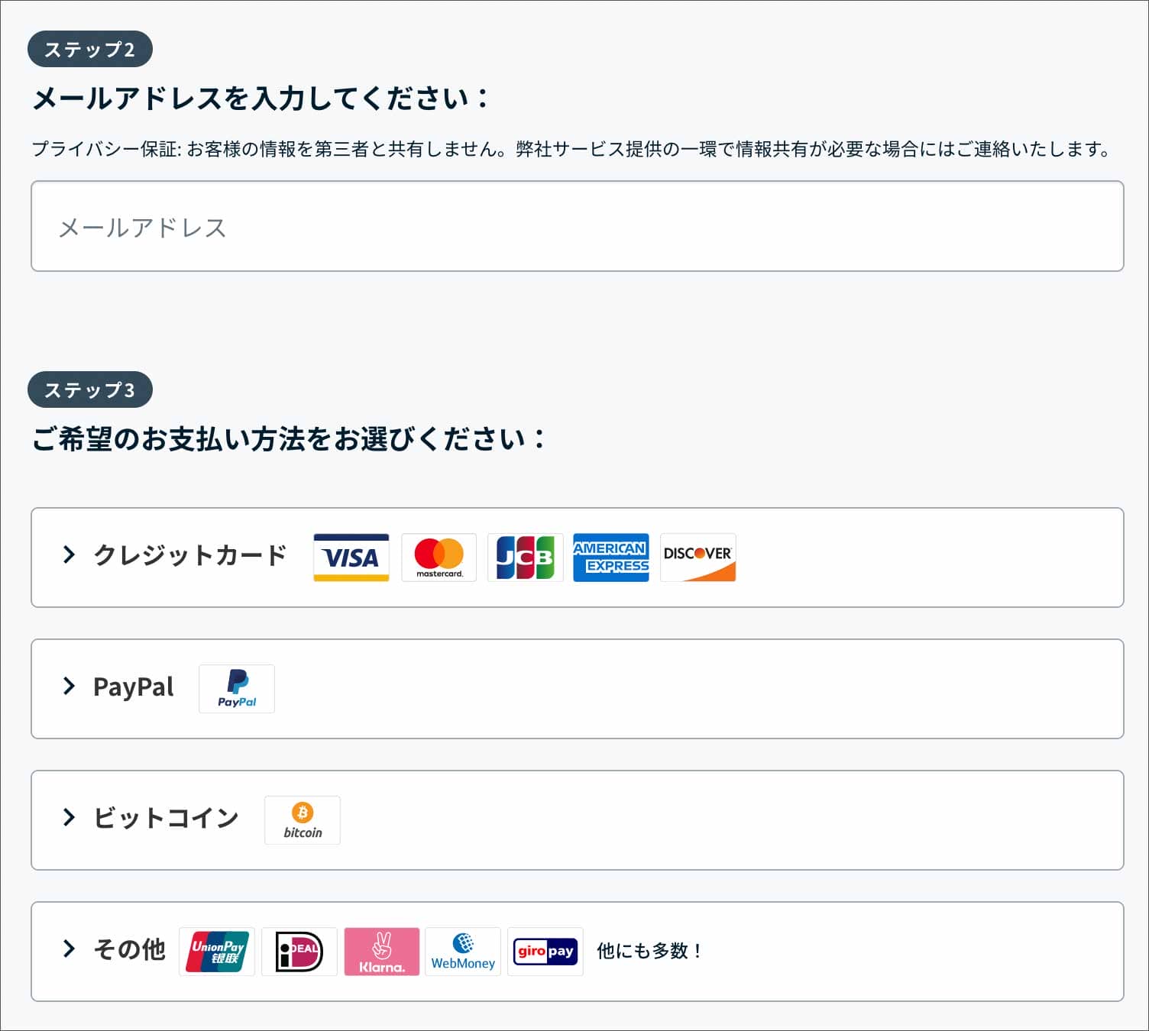Click the bitcoin logo icon
1149x1031 pixels.
(303, 820)
